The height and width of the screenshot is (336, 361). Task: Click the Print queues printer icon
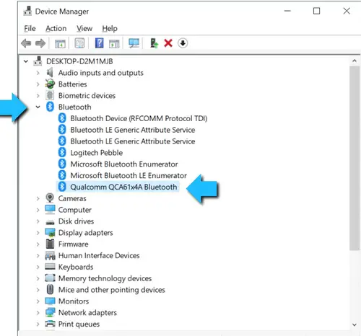50,324
